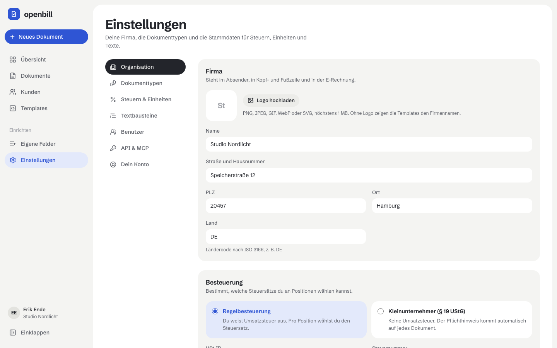Go to the Benutzer settings tab
The width and height of the screenshot is (557, 348).
coord(145,132)
